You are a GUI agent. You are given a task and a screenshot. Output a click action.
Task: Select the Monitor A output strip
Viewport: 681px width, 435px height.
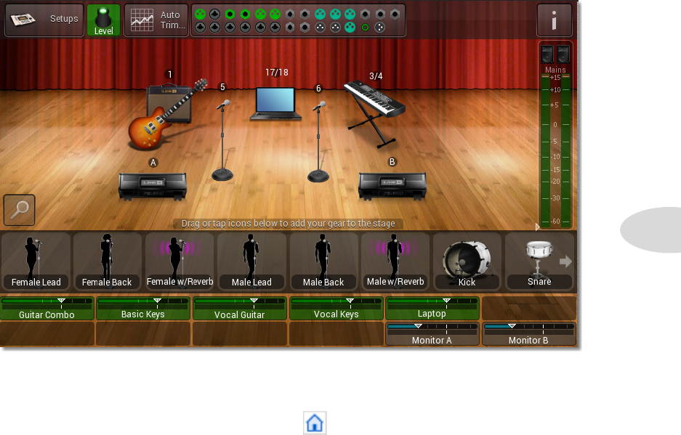coord(432,334)
